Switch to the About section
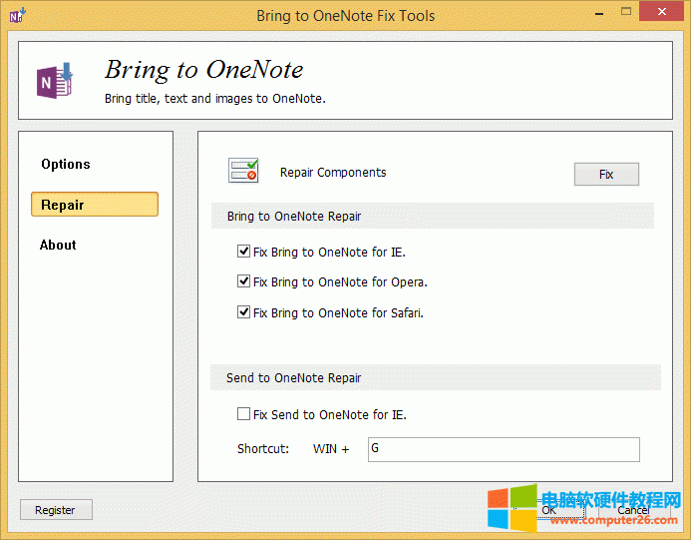The image size is (691, 540). coord(58,245)
